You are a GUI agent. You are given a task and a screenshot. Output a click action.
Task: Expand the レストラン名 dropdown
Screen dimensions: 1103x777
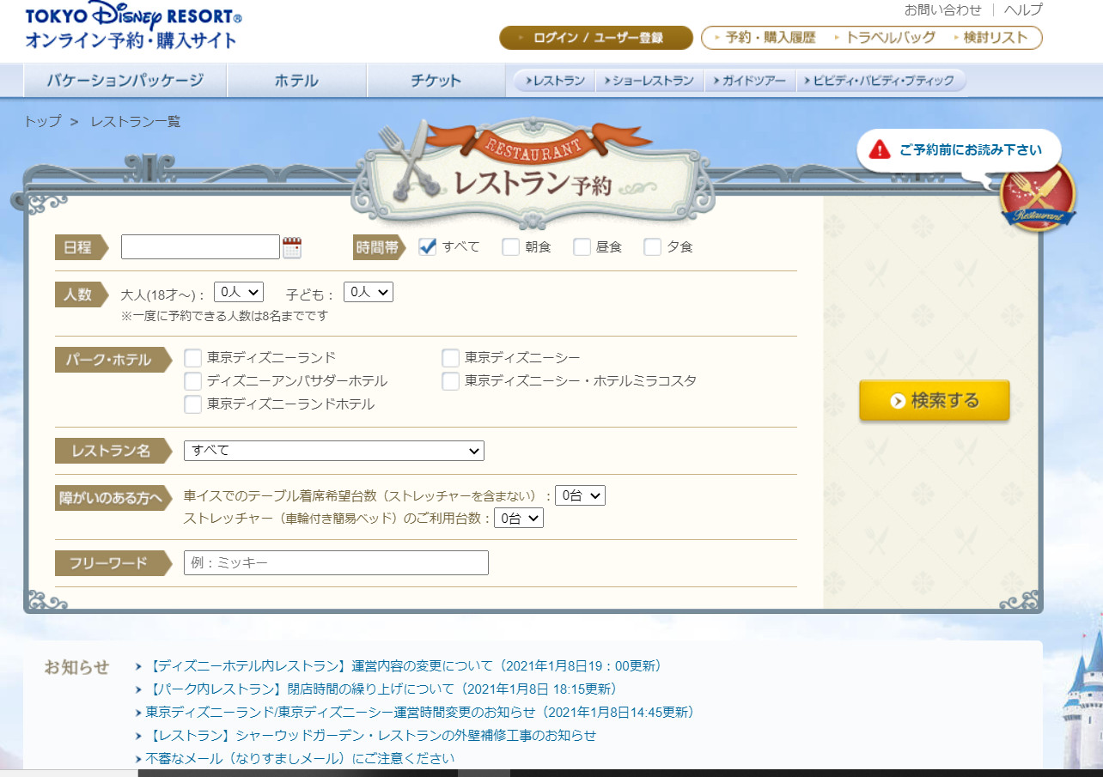tap(334, 451)
